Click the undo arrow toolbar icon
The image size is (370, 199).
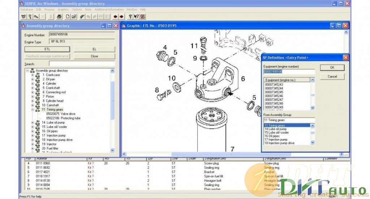pyautogui.click(x=88, y=17)
